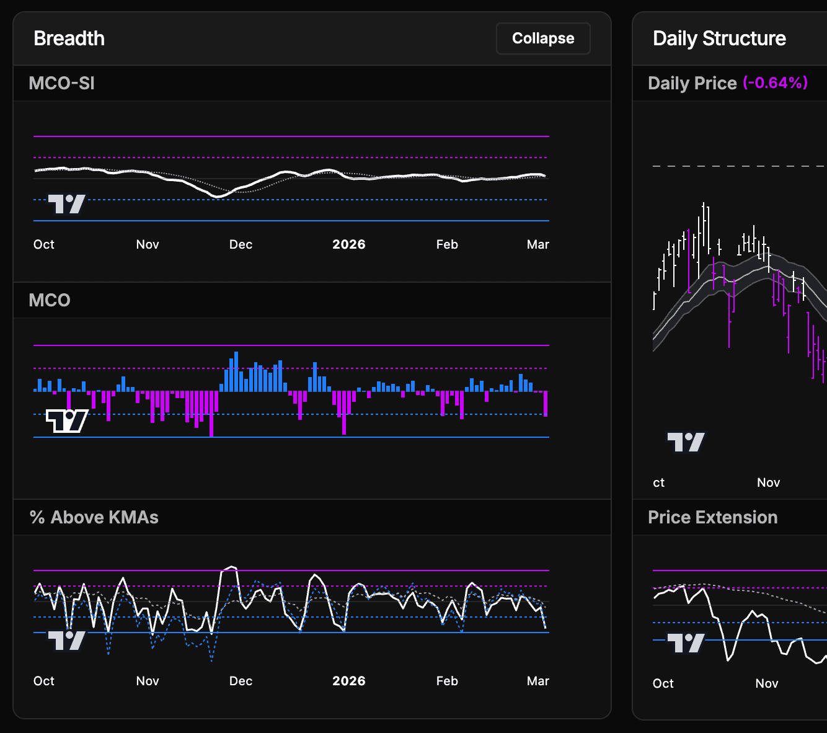Collapse the Breadth panel via Collapse button
This screenshot has height=733, width=827.
point(542,38)
